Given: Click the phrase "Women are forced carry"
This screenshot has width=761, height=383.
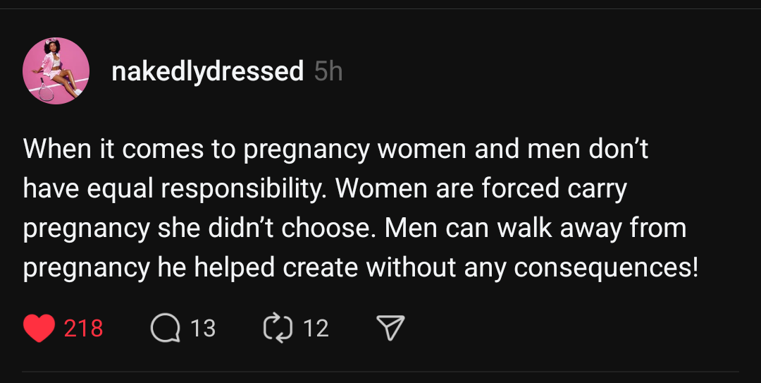Looking at the screenshot, I should (485, 188).
